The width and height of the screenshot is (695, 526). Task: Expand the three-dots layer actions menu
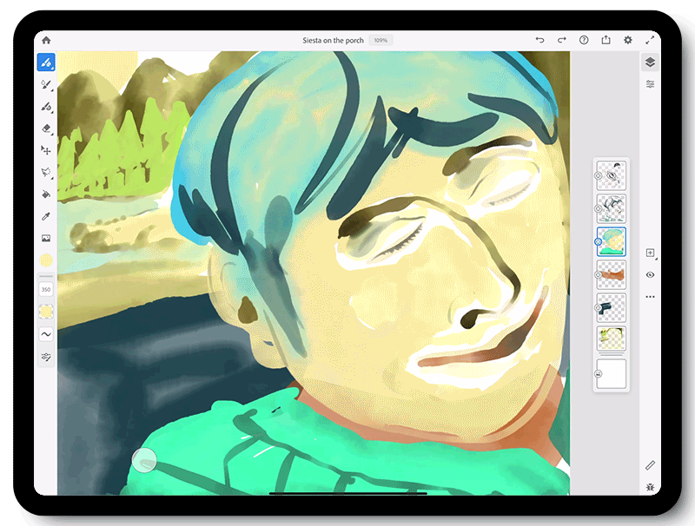coord(650,297)
